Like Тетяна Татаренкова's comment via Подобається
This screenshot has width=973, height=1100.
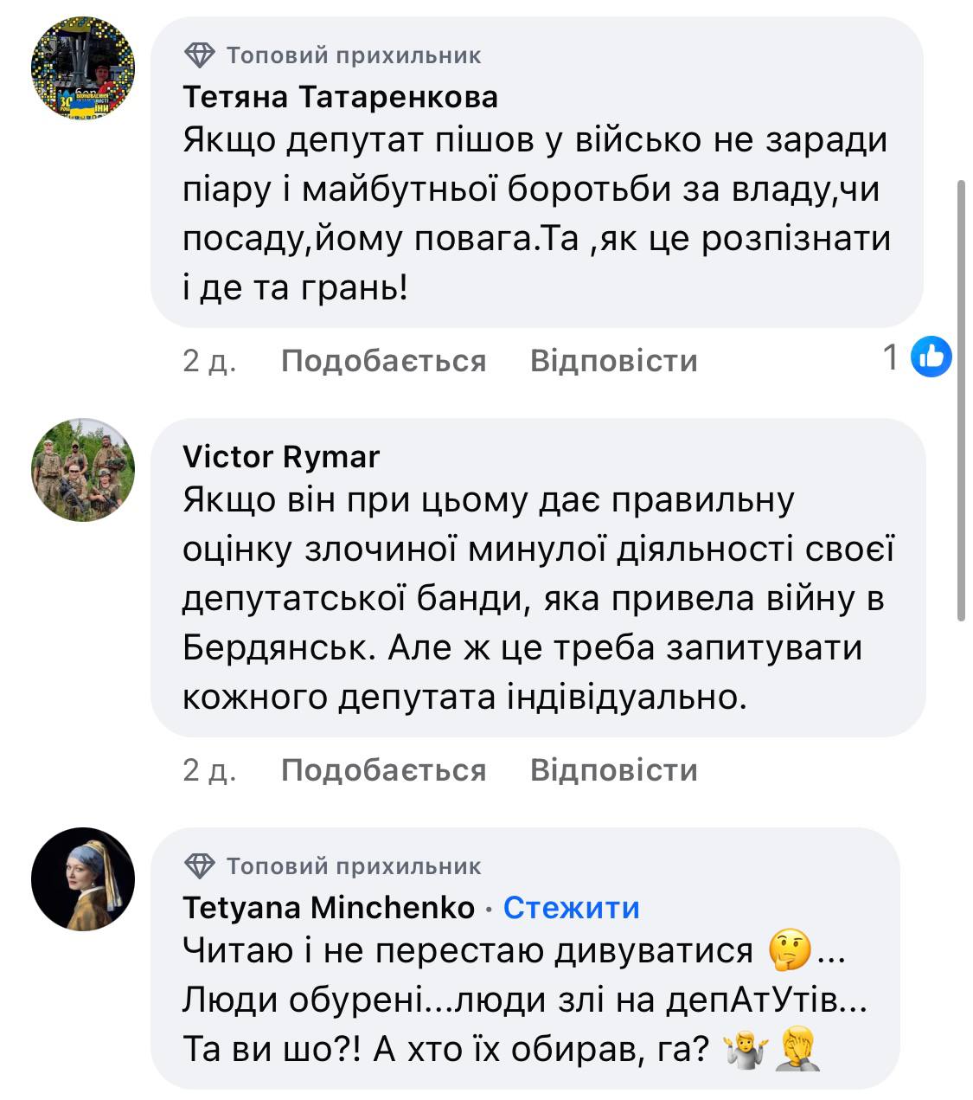383,360
